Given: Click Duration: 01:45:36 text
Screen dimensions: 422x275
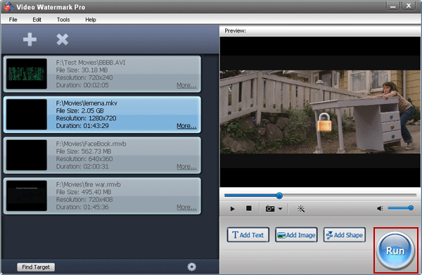Looking at the screenshot, I should 82,207.
